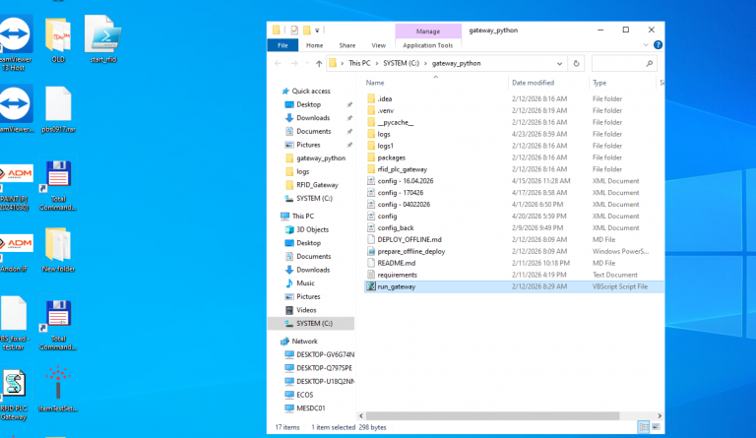Screen dimensions: 756x438
Task: Click breadcrumb arrow after This PC
Action: [377, 64]
